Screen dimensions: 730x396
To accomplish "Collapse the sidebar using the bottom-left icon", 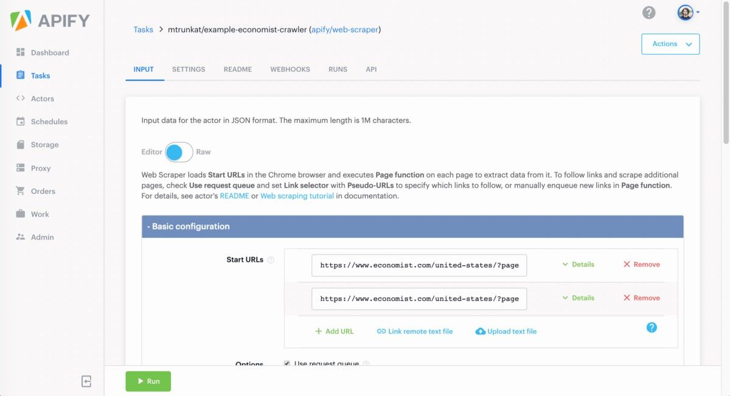I will tap(86, 381).
